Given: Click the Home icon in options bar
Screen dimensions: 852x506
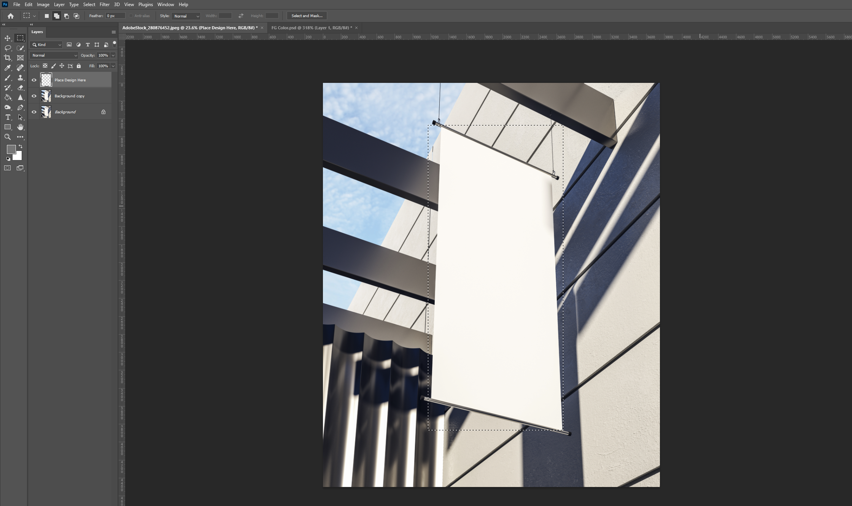Looking at the screenshot, I should pyautogui.click(x=11, y=16).
